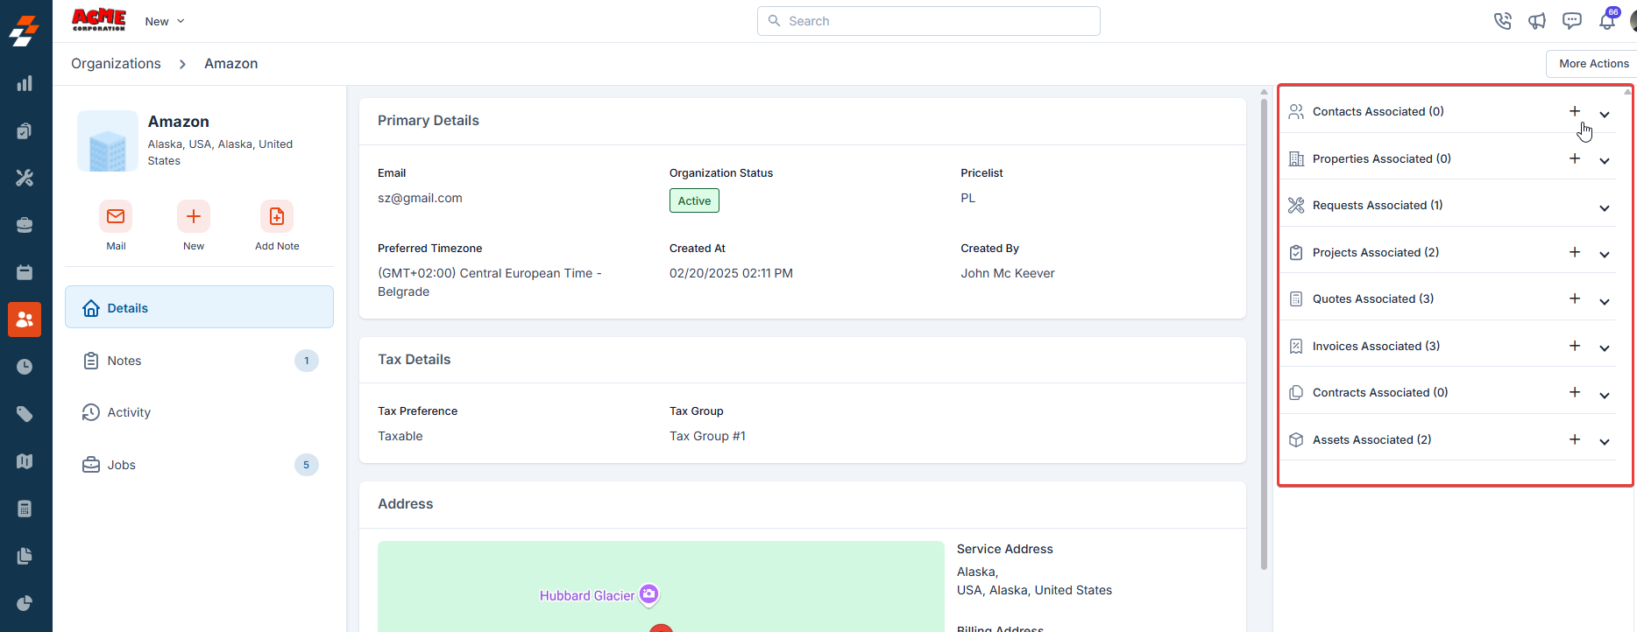Viewport: 1637px width, 632px height.
Task: Add an invoice via Invoices Associated plus
Action: 1575,346
